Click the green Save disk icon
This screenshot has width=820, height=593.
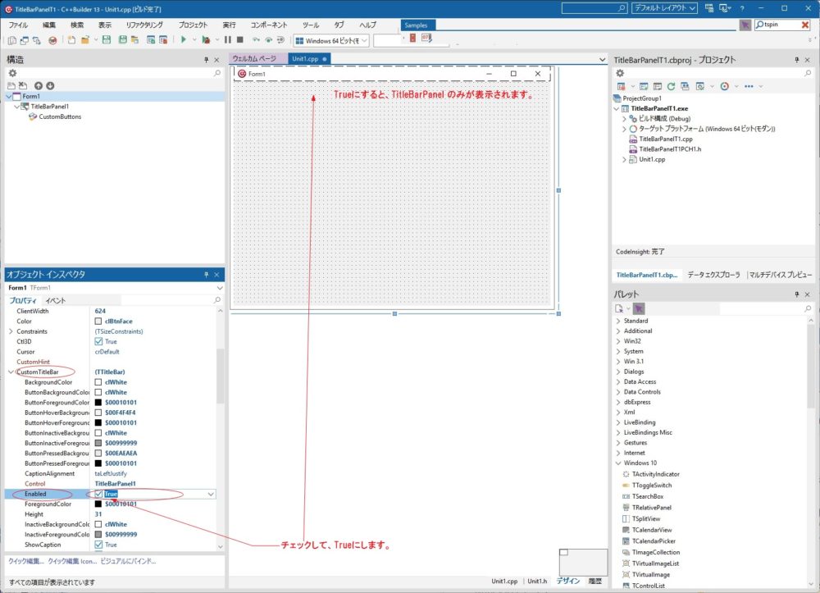[x=107, y=39]
